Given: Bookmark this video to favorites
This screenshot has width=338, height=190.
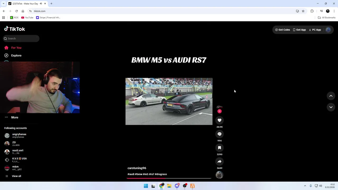Looking at the screenshot, I should [x=219, y=148].
